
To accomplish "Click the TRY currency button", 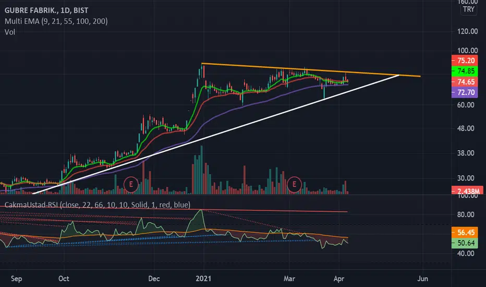I will pyautogui.click(x=469, y=9).
